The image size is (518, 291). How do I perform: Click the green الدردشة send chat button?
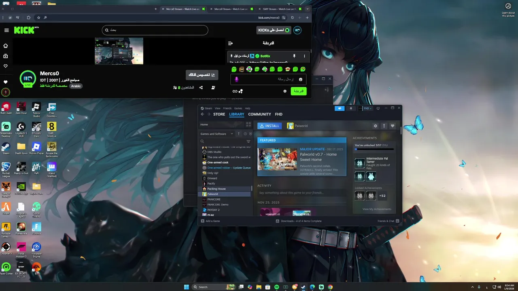coord(299,91)
